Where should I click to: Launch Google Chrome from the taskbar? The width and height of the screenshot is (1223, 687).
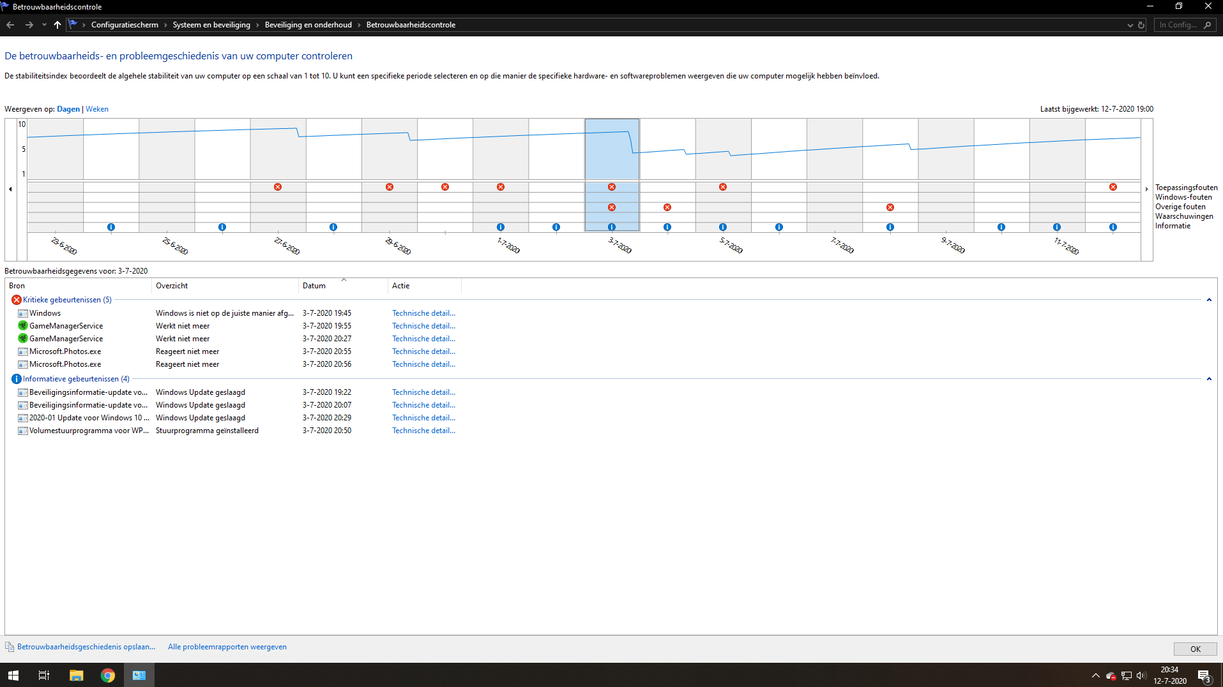pos(108,675)
